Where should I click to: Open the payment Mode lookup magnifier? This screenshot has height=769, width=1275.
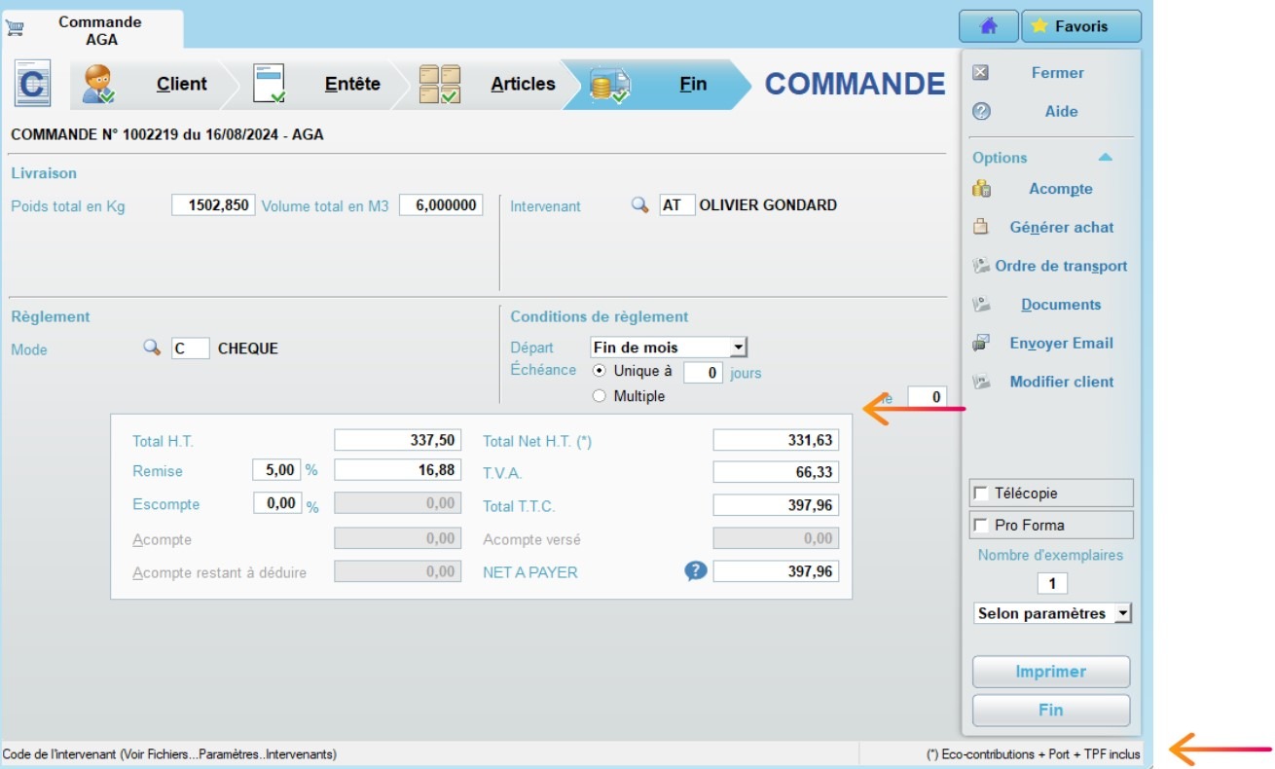tap(154, 348)
